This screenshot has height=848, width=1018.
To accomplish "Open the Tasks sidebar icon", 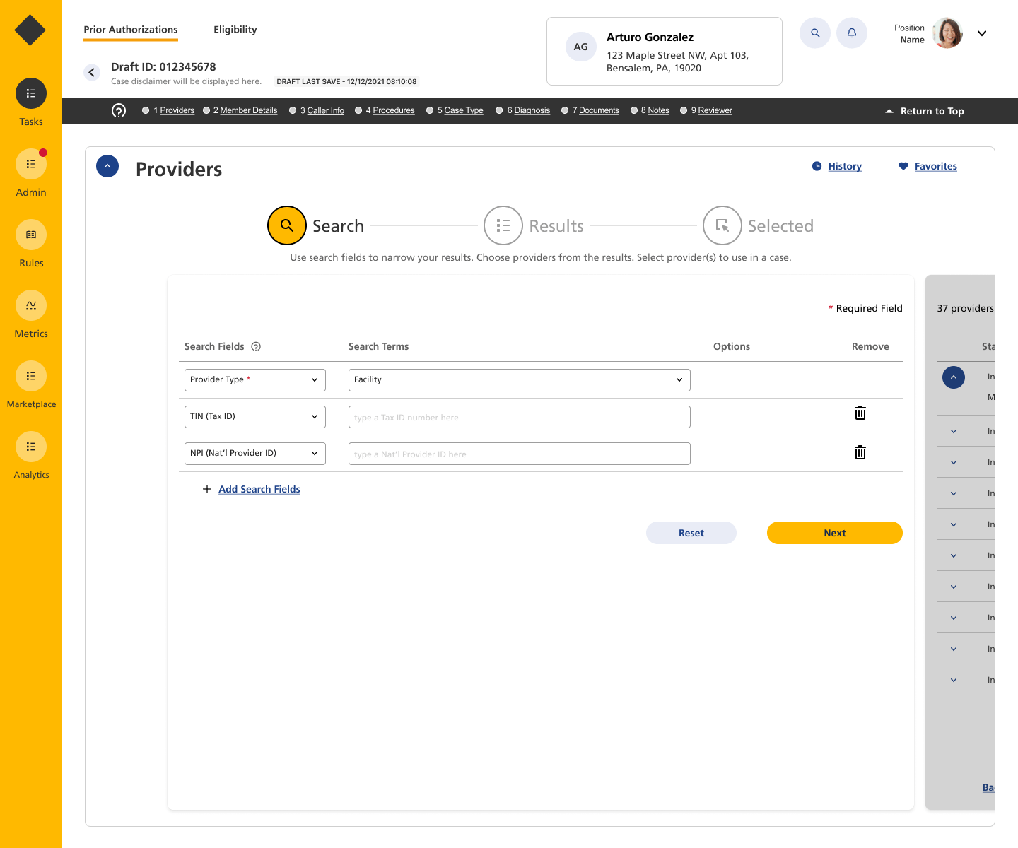I will (31, 93).
